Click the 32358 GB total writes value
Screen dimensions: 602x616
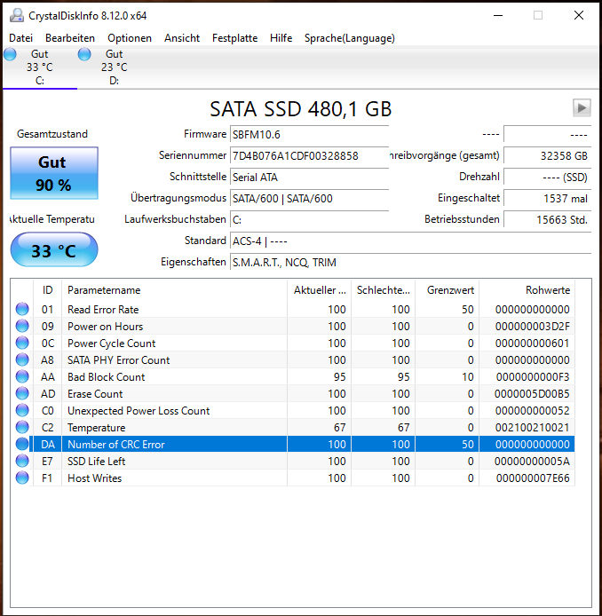coord(547,156)
